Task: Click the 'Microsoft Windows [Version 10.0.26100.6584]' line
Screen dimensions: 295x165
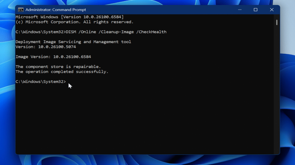Action: coord(70,17)
